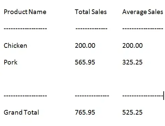The width and height of the screenshot is (165, 126).
Task: Select the Chicken product name
Action: [x=15, y=45]
